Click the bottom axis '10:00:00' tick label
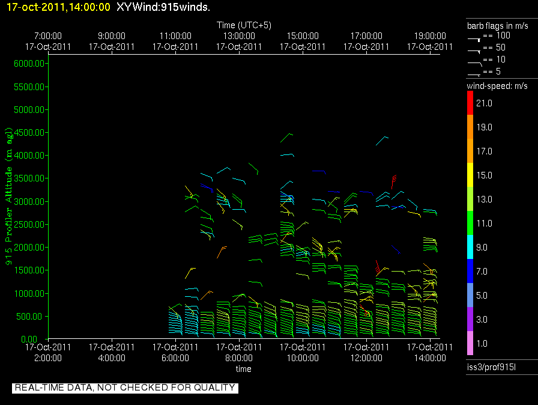 tap(303, 358)
